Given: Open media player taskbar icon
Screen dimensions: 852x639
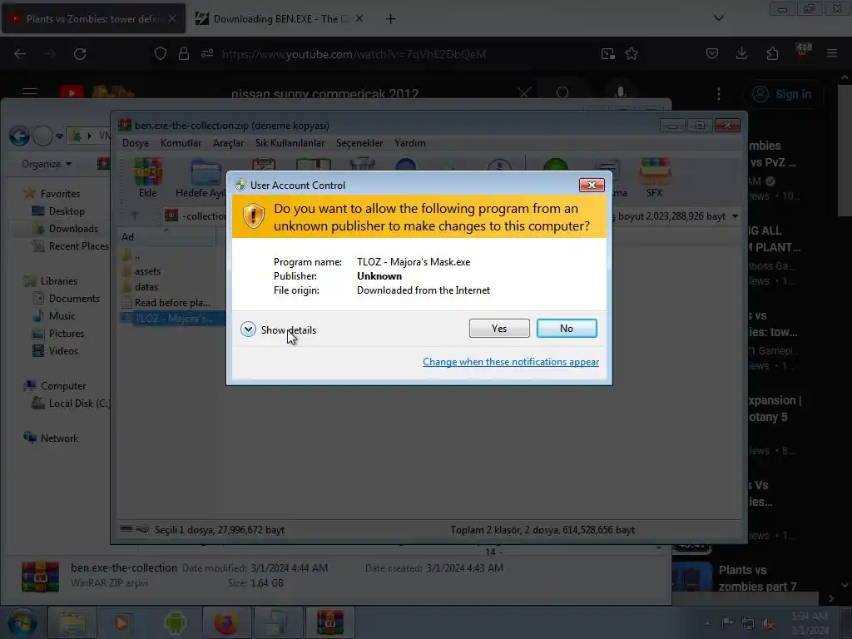Looking at the screenshot, I should tap(123, 622).
